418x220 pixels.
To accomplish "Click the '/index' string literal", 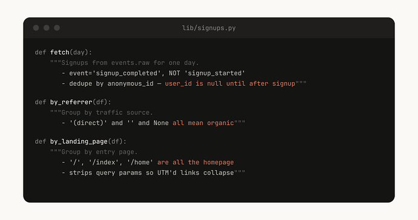I will coord(104,162).
